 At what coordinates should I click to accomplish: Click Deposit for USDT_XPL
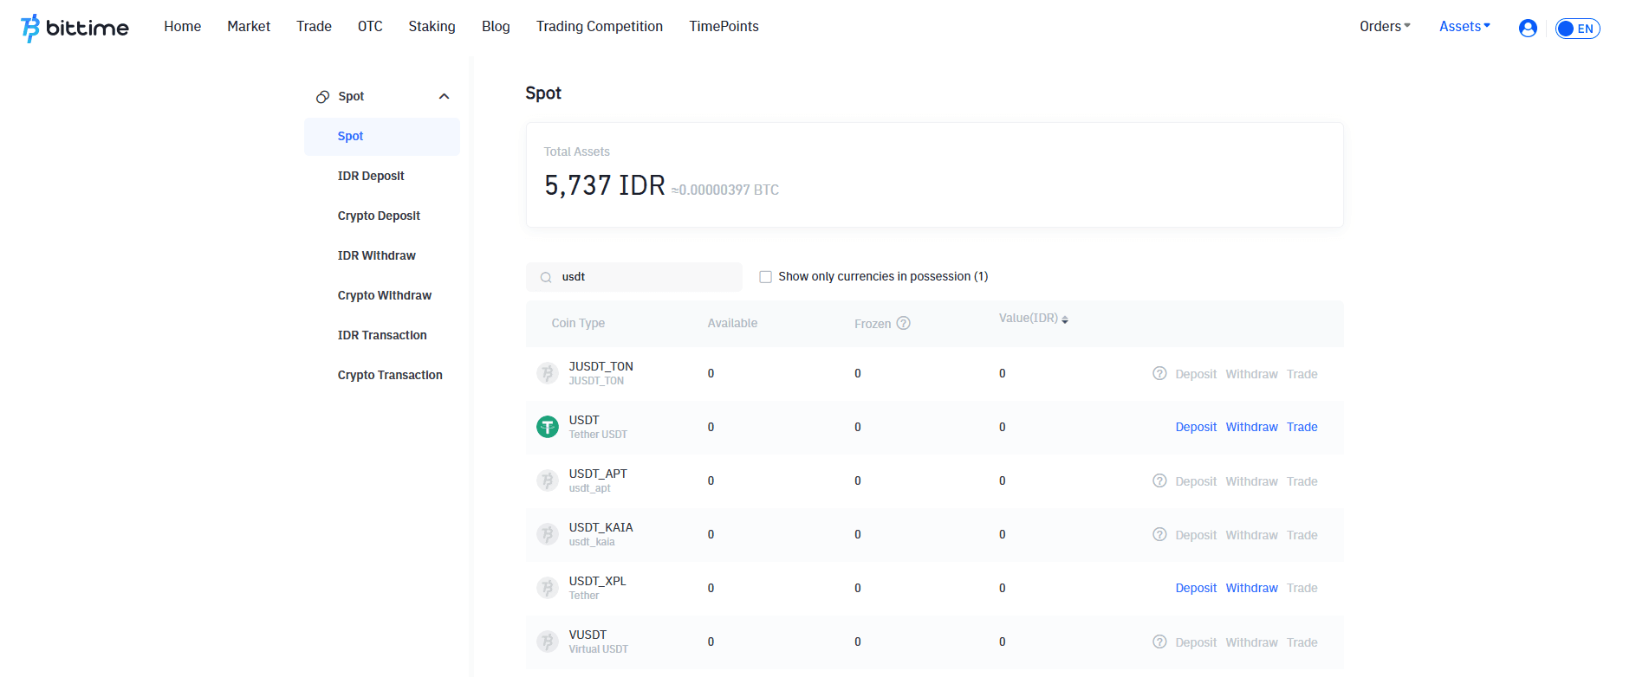pyautogui.click(x=1196, y=589)
